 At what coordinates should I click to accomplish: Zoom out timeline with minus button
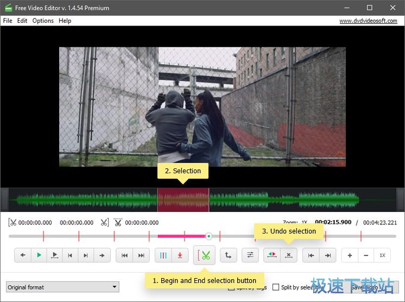(x=366, y=255)
